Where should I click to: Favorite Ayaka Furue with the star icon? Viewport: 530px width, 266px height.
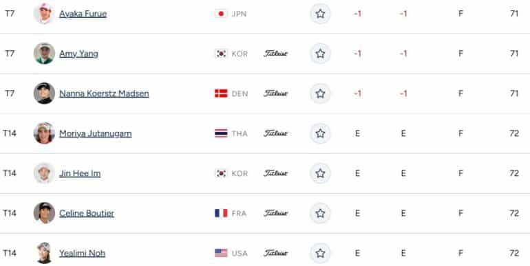point(320,14)
